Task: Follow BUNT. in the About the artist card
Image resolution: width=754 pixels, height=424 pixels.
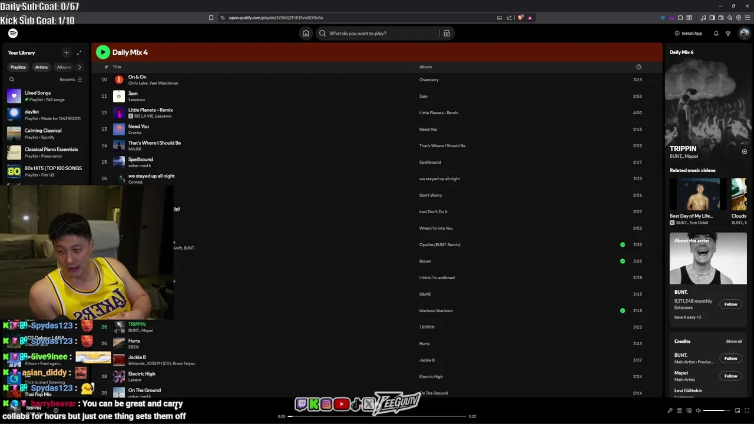Action: click(x=730, y=304)
